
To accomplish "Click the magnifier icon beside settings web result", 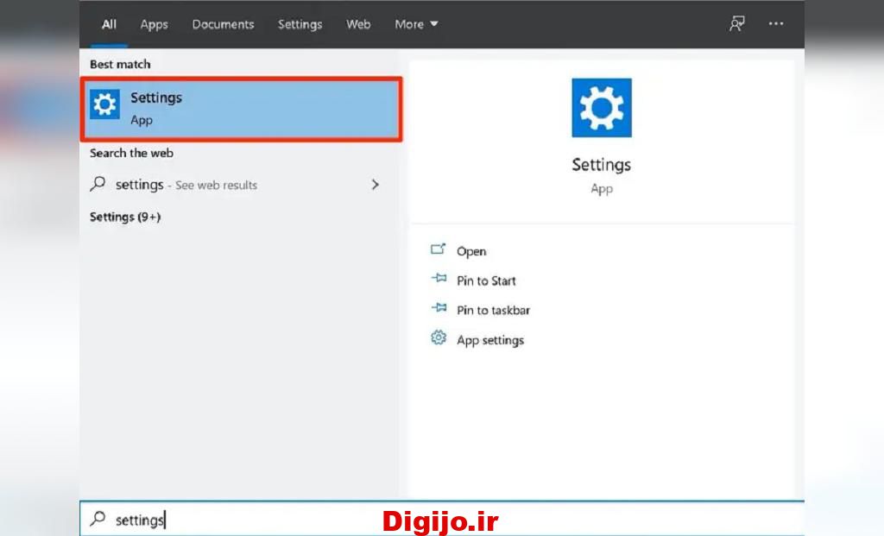I will (x=98, y=184).
